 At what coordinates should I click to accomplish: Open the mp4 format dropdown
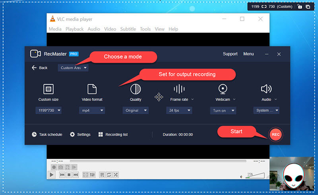(92, 110)
